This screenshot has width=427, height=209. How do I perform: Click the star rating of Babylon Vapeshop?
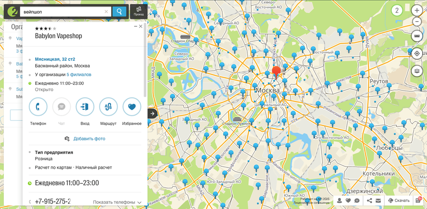tap(46, 28)
